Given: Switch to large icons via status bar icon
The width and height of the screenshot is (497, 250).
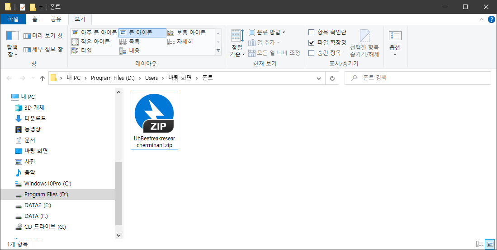Looking at the screenshot, I should [x=490, y=244].
